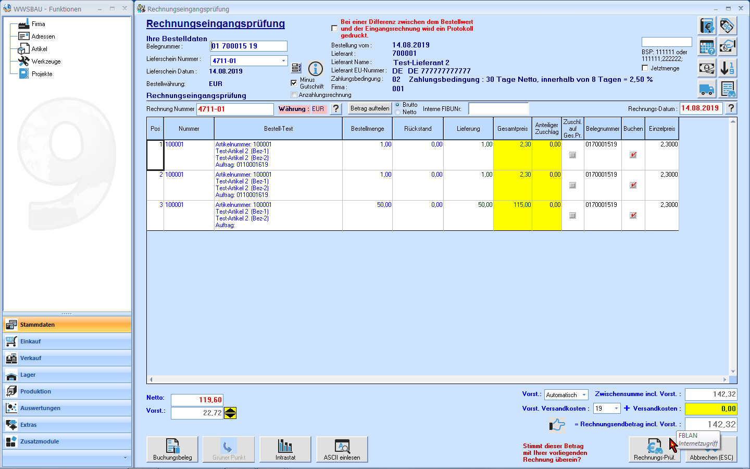Screen dimensions: 750x469
Task: Uncheck the Minus Gutschrift checkbox
Action: coord(294,82)
